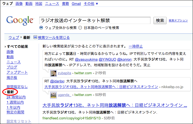Open the @yasuyukima mention link

click(86, 60)
